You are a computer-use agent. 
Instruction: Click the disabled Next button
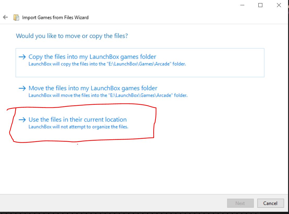pyautogui.click(x=240, y=203)
